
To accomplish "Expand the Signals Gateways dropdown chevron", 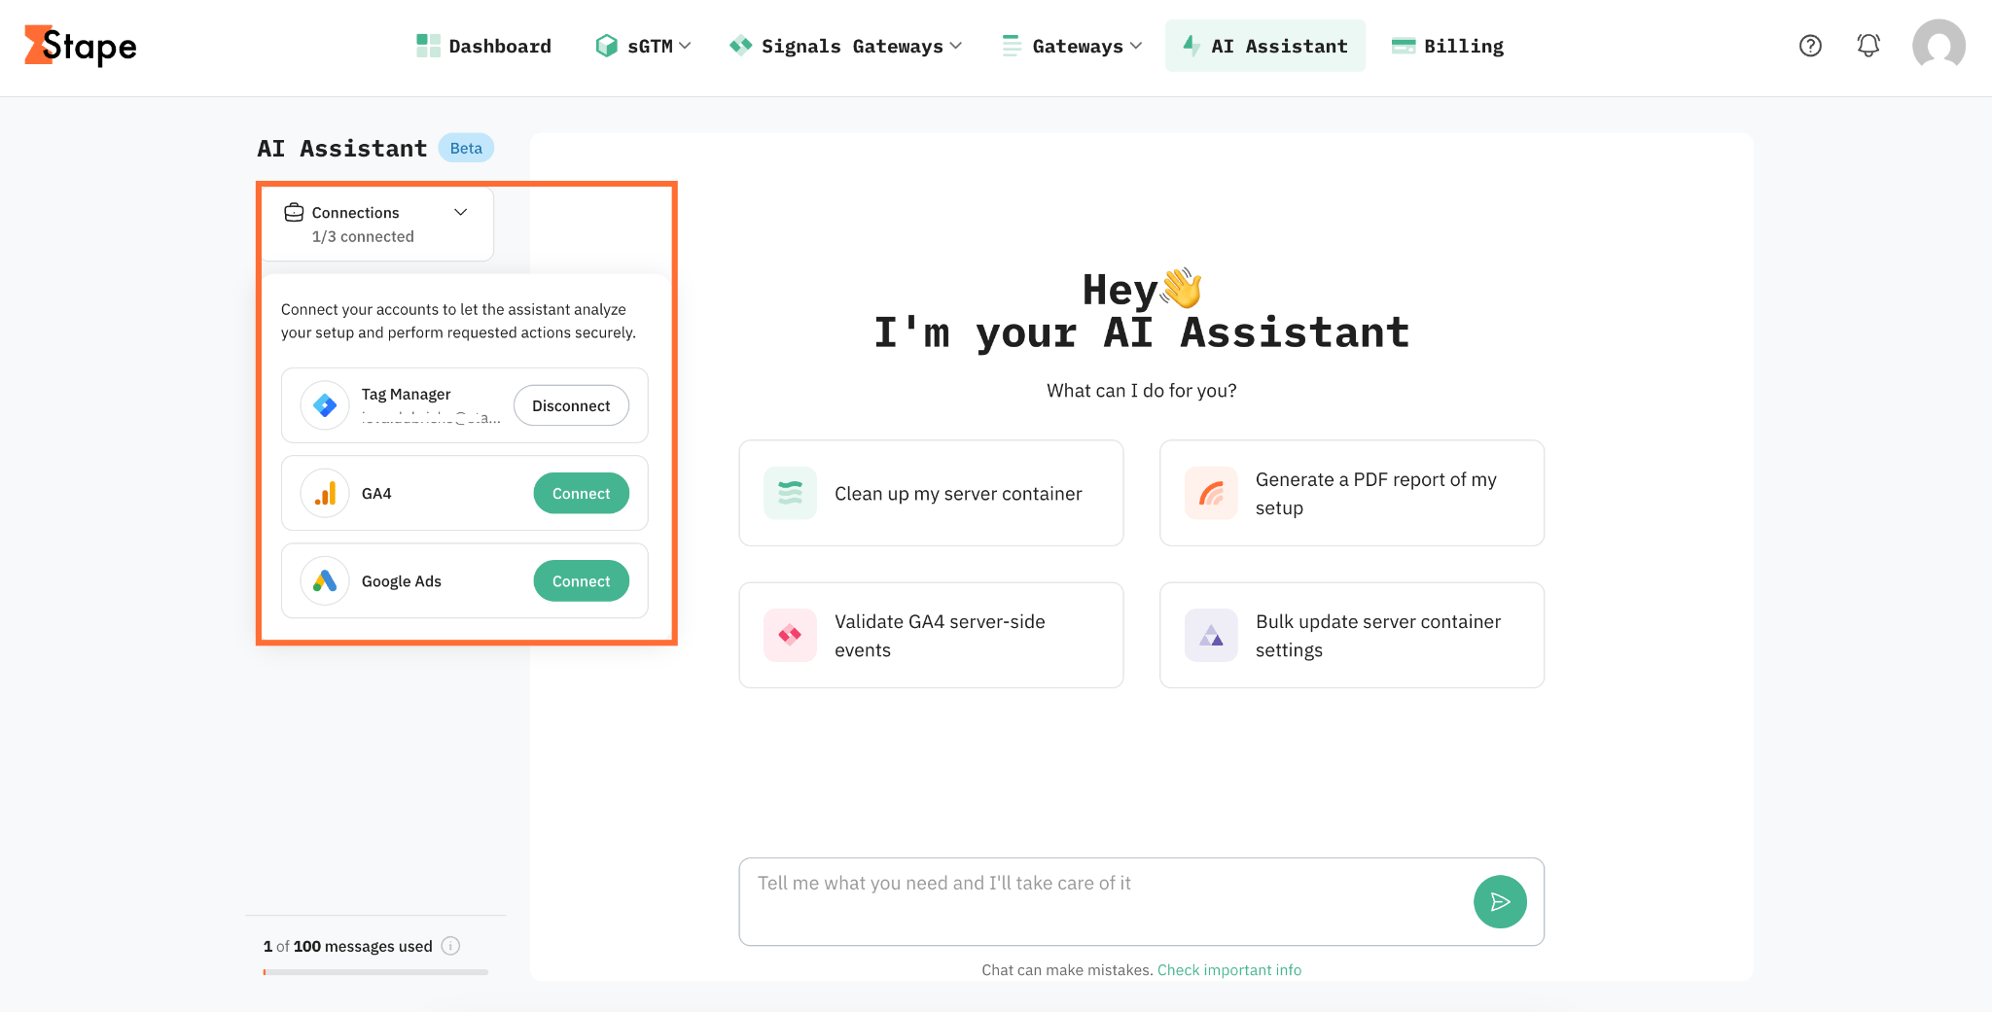I will [956, 46].
